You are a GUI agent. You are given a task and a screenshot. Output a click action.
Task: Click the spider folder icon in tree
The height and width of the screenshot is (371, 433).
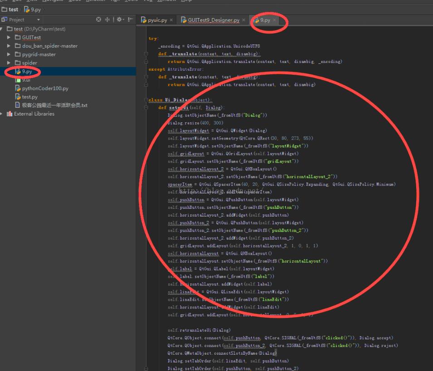point(17,63)
